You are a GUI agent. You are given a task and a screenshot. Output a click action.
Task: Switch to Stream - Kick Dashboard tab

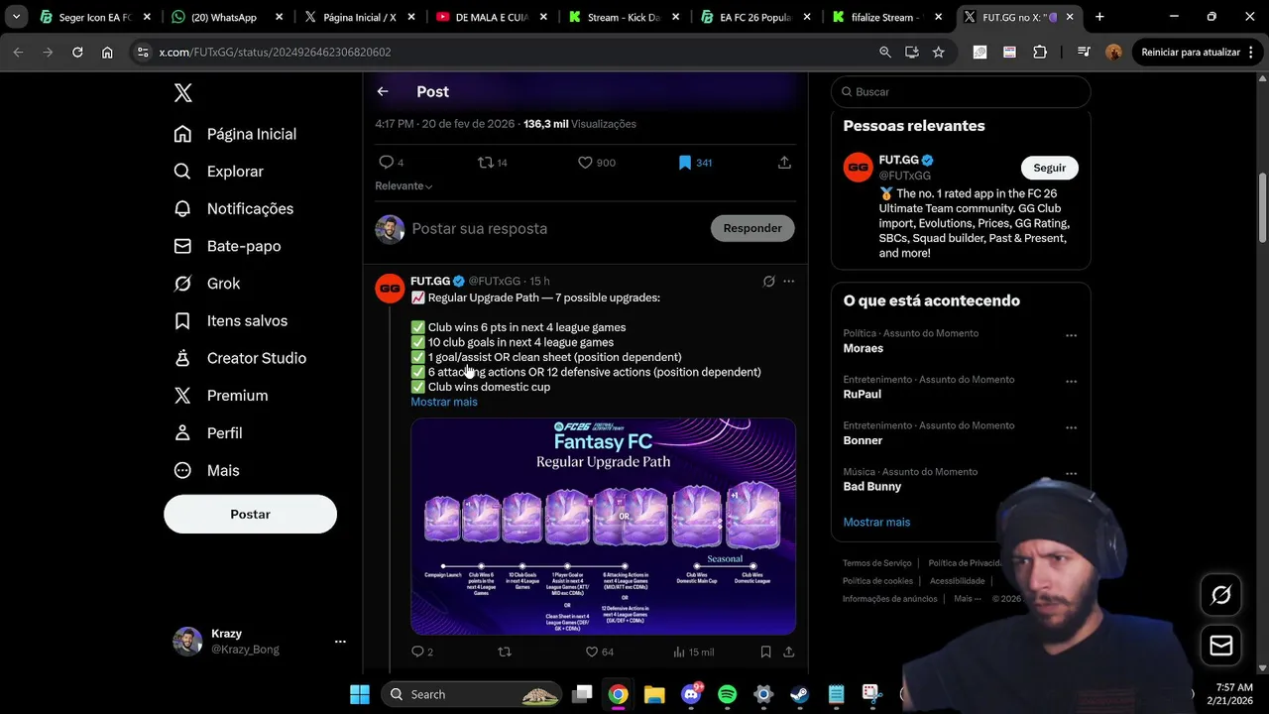tap(622, 17)
